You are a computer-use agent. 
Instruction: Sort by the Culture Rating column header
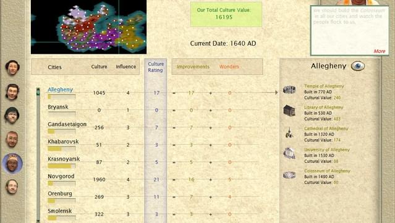(x=156, y=67)
